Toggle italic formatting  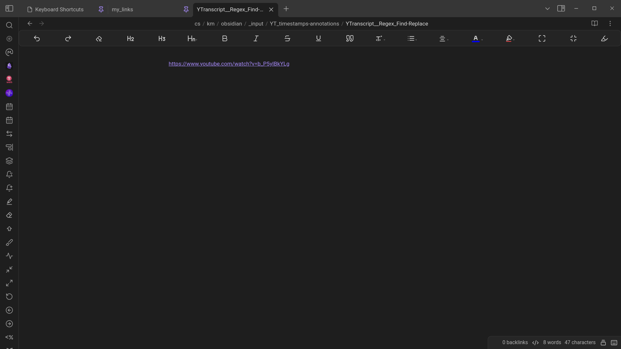pyautogui.click(x=256, y=38)
